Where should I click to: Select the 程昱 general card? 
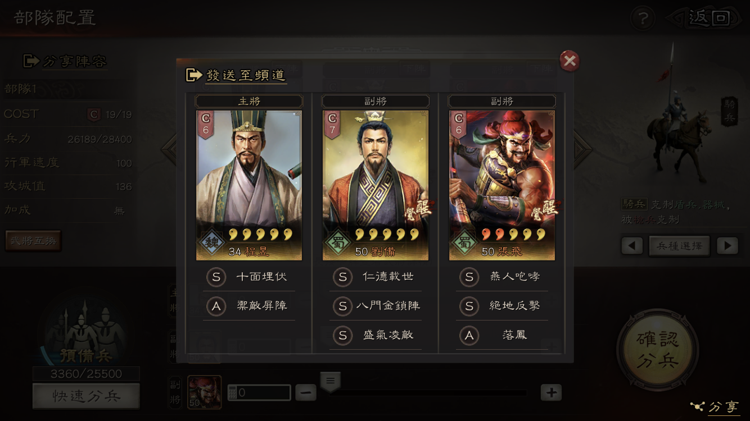[249, 185]
